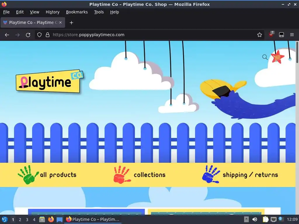Click the Playtime Co taskbar window button
299x224 pixels.
(x=93, y=219)
